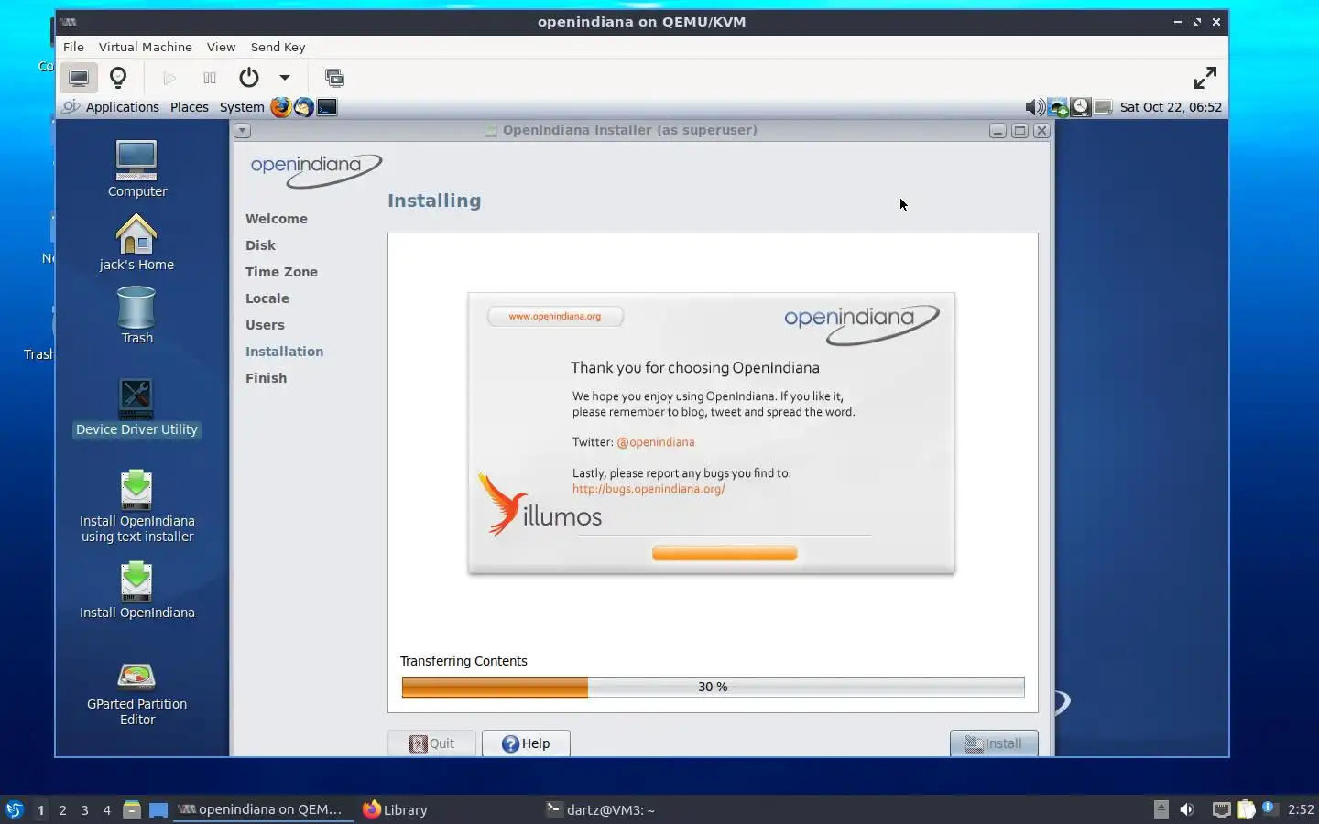Switch to workspace 2
This screenshot has height=824, width=1319.
pos(62,809)
